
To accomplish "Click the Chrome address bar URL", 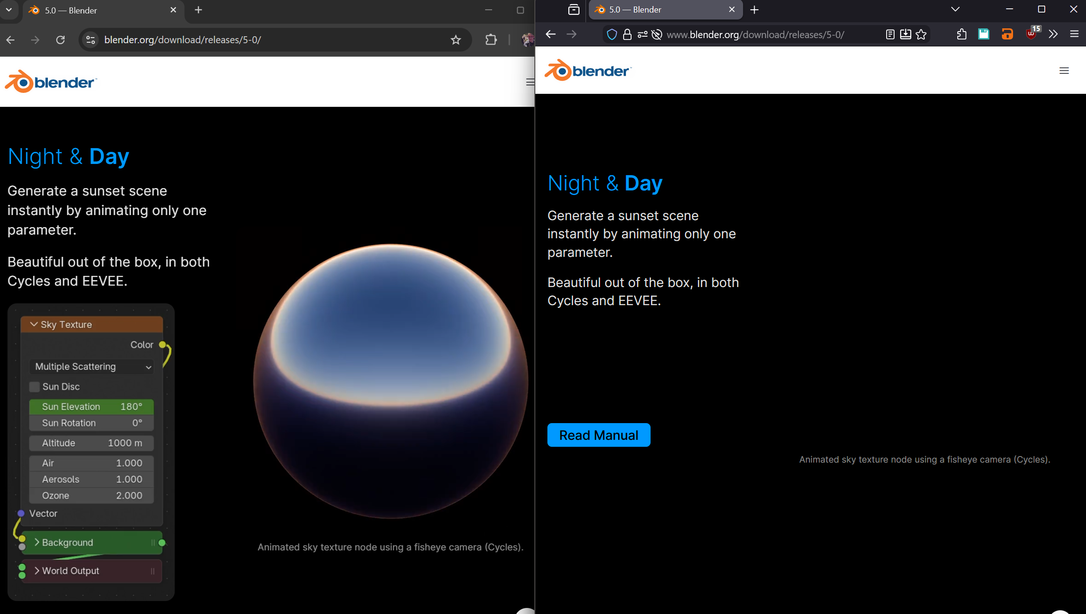I will pyautogui.click(x=183, y=40).
